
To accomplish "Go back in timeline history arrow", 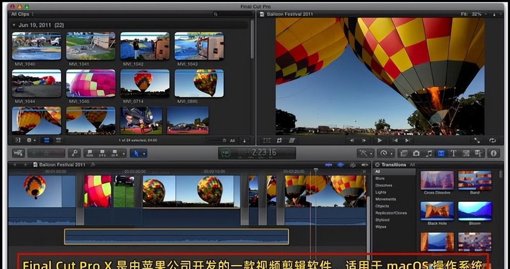I will click(x=15, y=165).
